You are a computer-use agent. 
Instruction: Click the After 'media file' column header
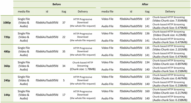click(107, 11)
